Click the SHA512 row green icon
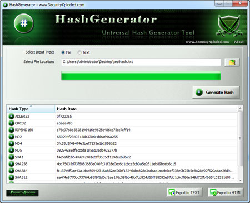The image size is (250, 203). [x=11, y=177]
